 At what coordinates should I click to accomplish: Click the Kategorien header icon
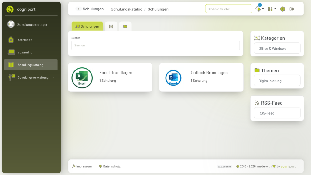click(257, 38)
